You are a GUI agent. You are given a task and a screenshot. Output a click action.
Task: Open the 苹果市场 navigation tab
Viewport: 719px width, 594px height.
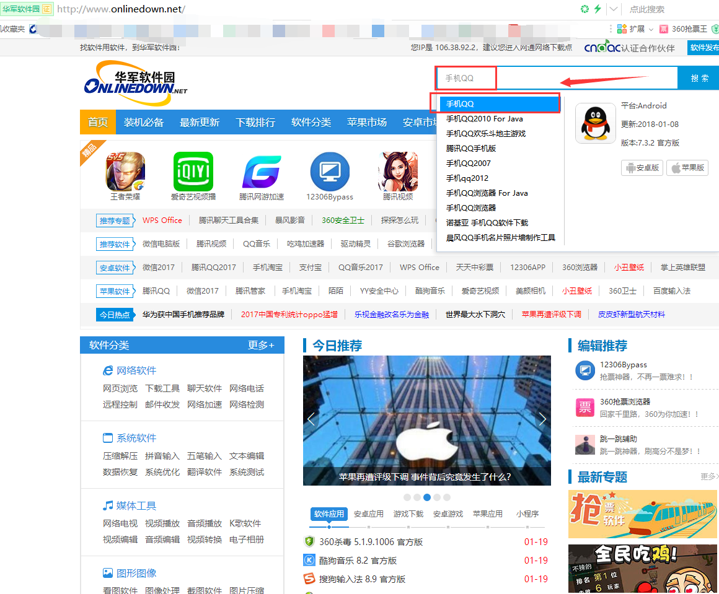pyautogui.click(x=367, y=122)
